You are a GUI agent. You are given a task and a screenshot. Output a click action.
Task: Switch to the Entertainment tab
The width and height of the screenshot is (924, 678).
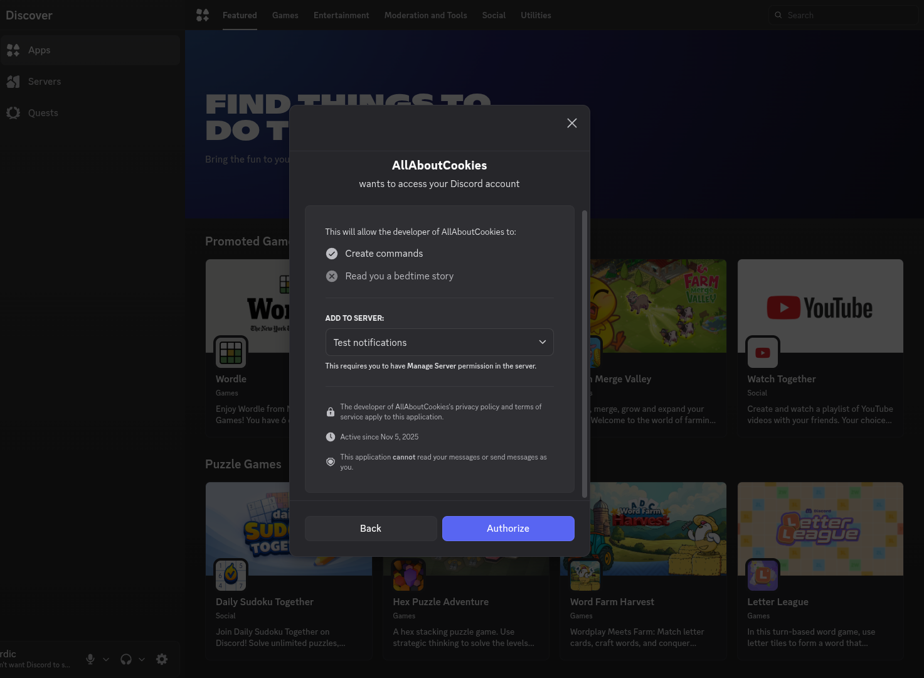(x=341, y=15)
